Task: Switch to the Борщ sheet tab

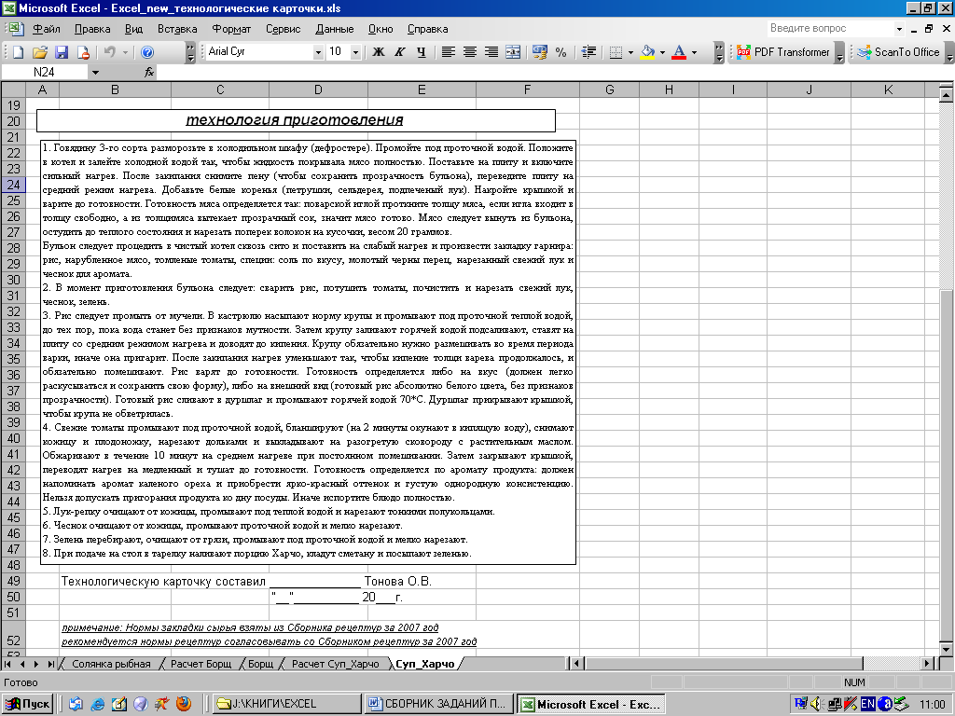Action: [261, 664]
